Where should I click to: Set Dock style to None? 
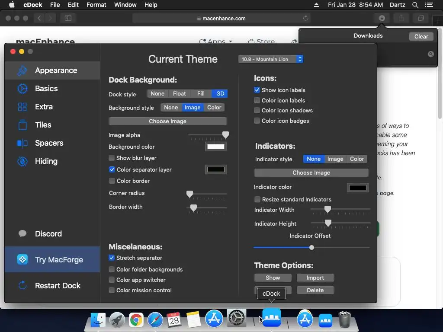pos(157,94)
